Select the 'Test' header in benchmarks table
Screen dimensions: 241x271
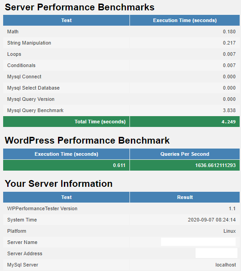pyautogui.click(x=66, y=20)
